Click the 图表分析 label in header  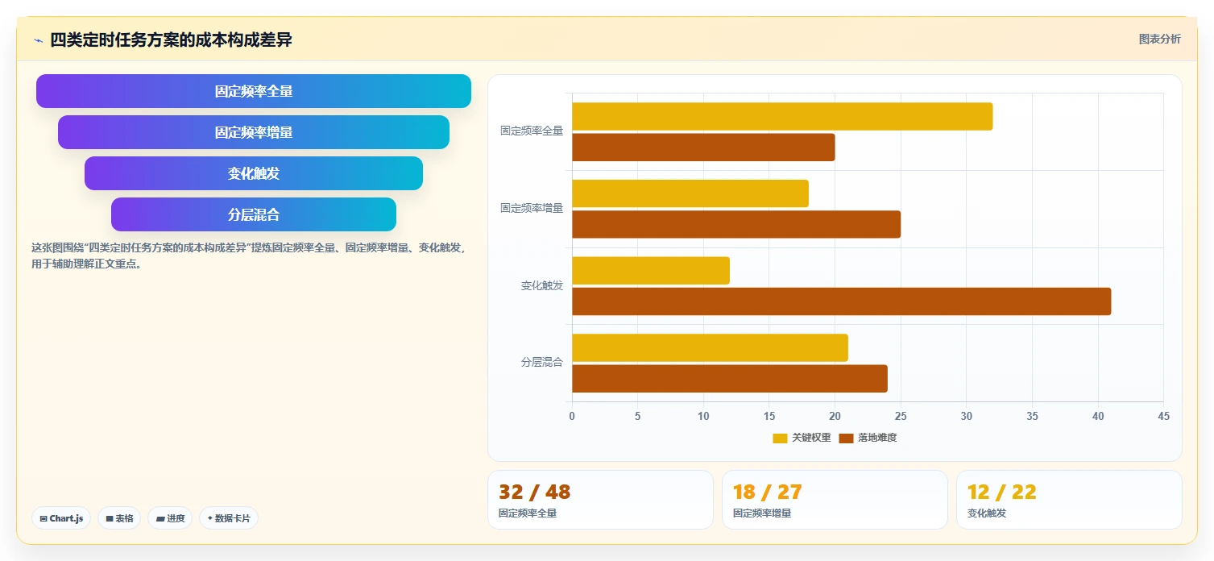click(x=1159, y=39)
